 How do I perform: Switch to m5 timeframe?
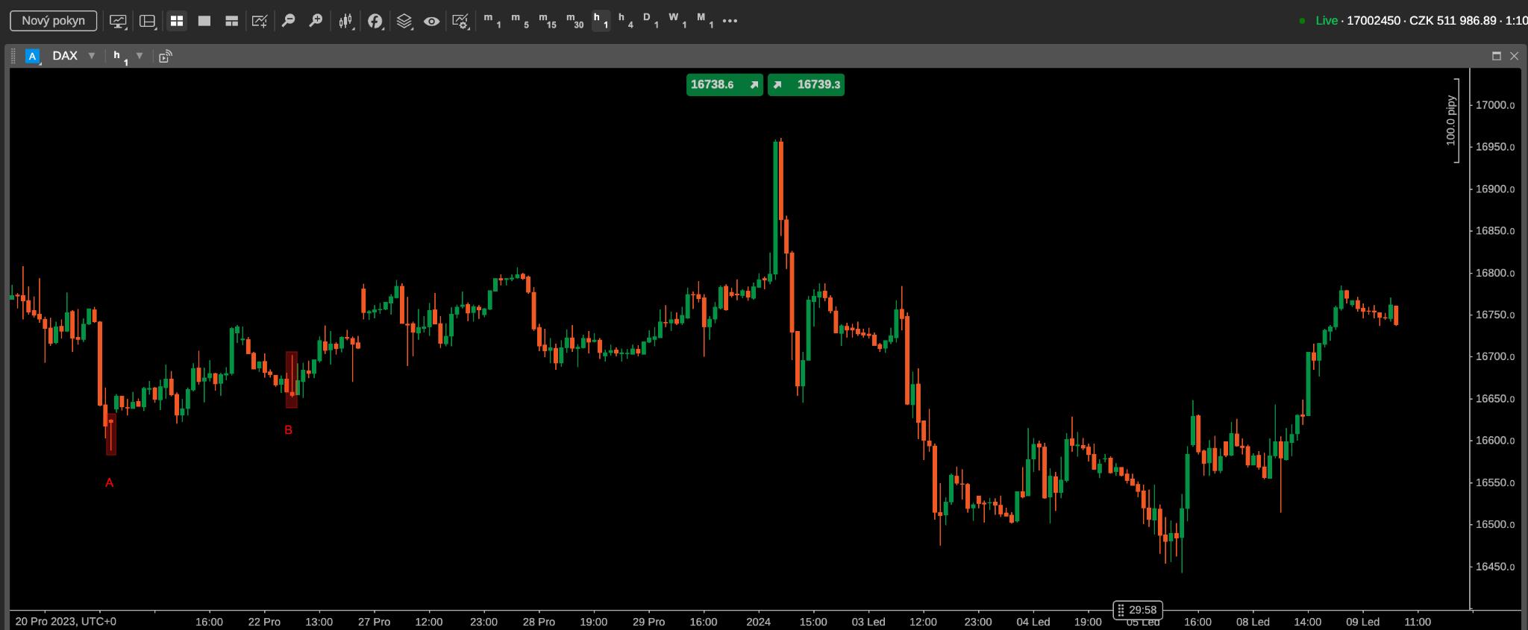[x=520, y=21]
